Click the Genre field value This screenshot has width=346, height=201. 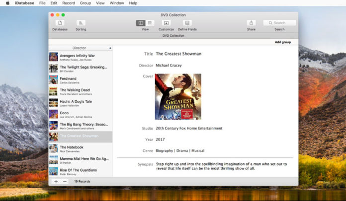[180, 151]
